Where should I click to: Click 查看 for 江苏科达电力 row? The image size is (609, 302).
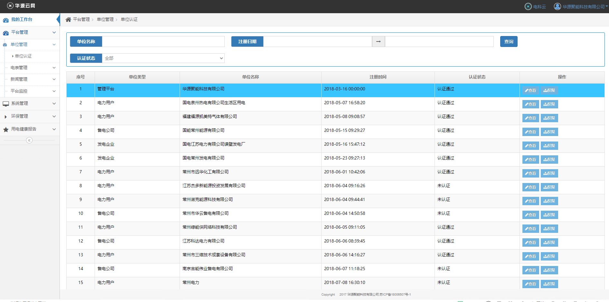[530, 243]
